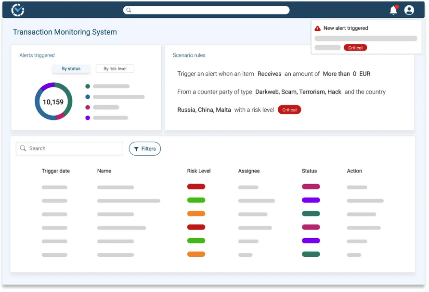Switch chart to the By status tab
Image resolution: width=429 pixels, height=292 pixels.
71,69
